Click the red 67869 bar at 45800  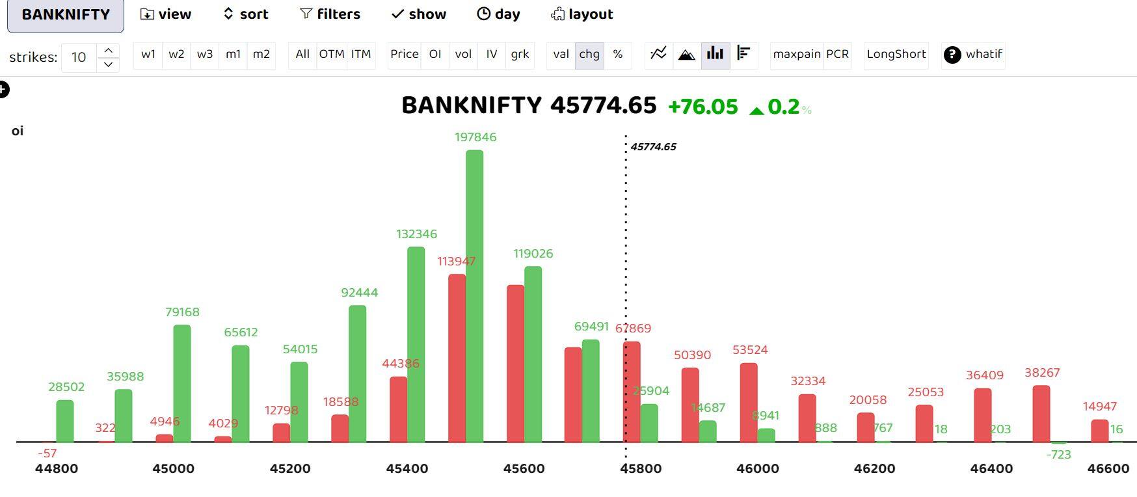(632, 392)
